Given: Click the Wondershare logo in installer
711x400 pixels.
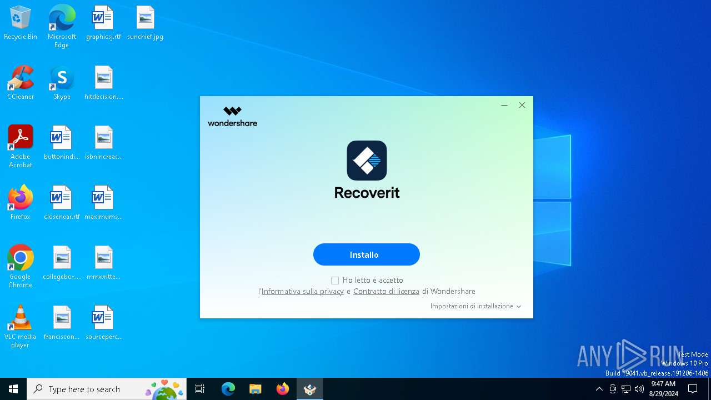Looking at the screenshot, I should point(232,117).
